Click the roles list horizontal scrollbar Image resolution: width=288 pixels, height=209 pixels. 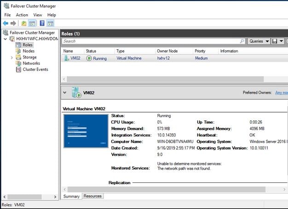(165, 79)
